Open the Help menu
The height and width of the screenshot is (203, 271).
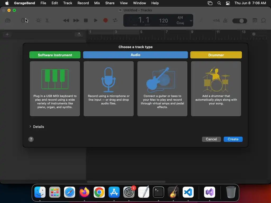coord(155,3)
